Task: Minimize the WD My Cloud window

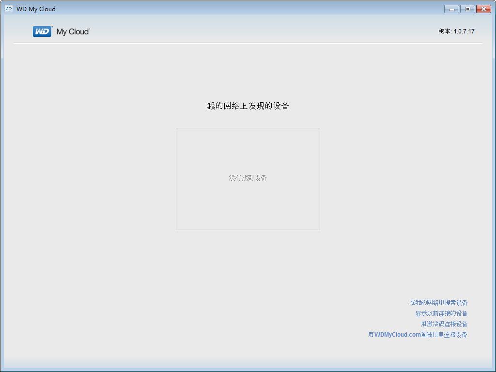Action: click(x=451, y=9)
